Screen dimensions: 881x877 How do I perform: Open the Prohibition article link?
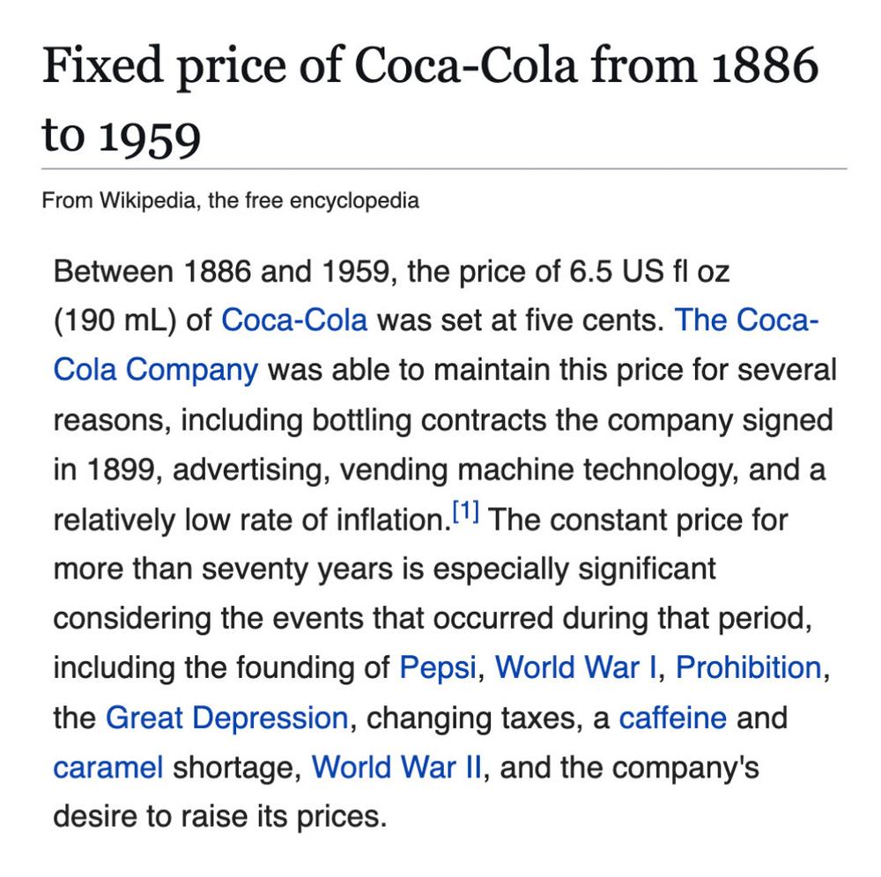pos(748,667)
